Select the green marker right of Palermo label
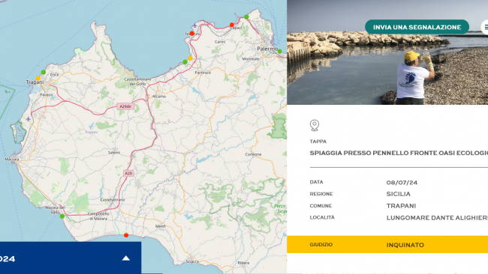This screenshot has height=274, width=488. click(x=279, y=52)
